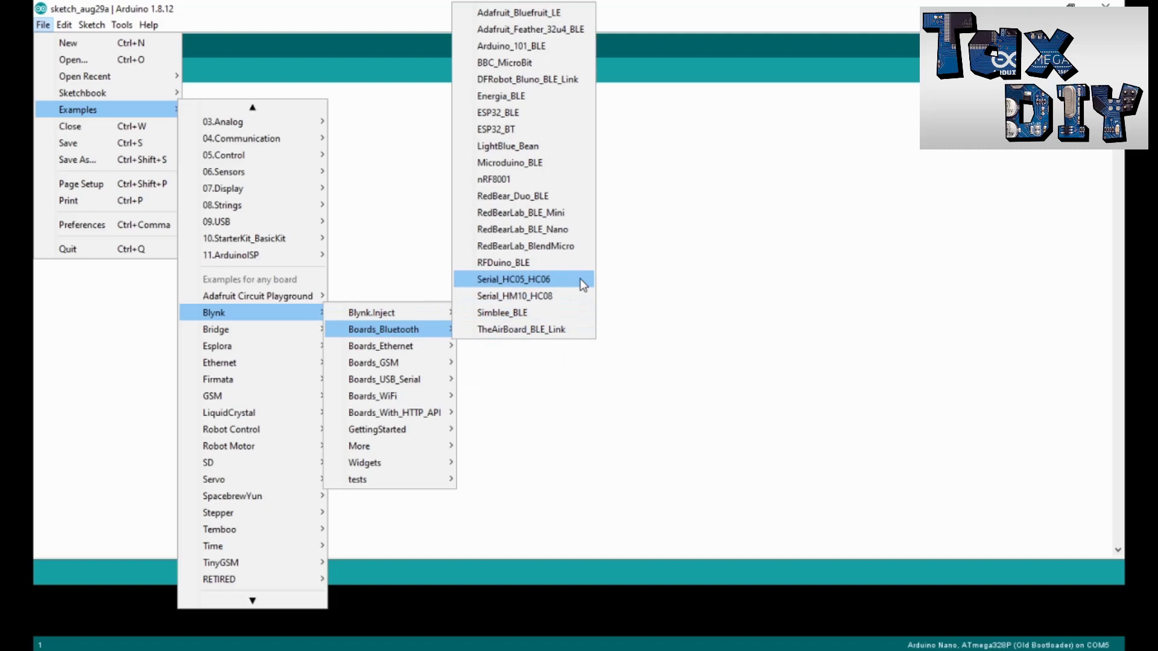Open the Tools menu

[x=121, y=25]
